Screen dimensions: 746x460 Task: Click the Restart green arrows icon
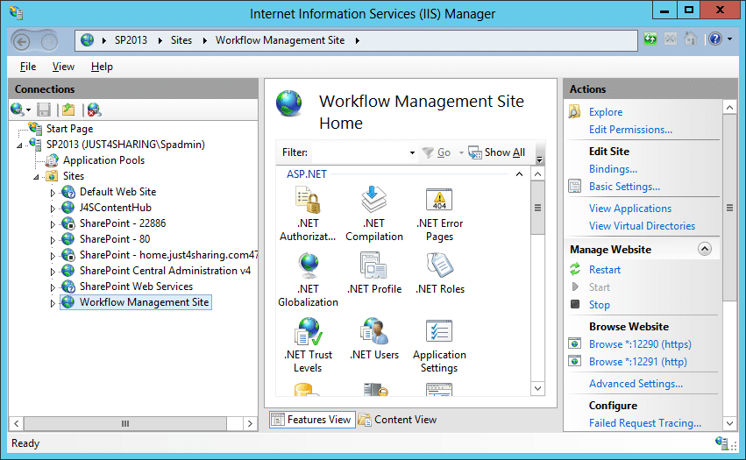click(575, 269)
